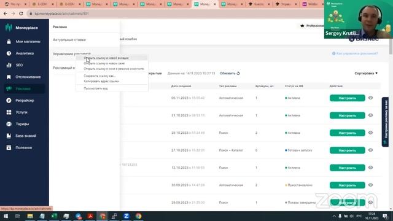
Task: Click the Дата создания column header
Action: pyautogui.click(x=181, y=86)
